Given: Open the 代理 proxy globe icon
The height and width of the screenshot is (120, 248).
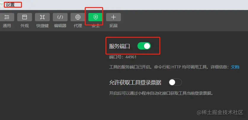Looking at the screenshot, I should [x=78, y=17].
